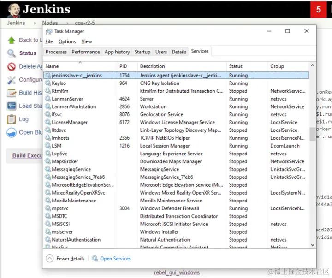The image size is (332, 278).
Task: Click the gear icon beside KtmRm service
Action: click(48, 91)
